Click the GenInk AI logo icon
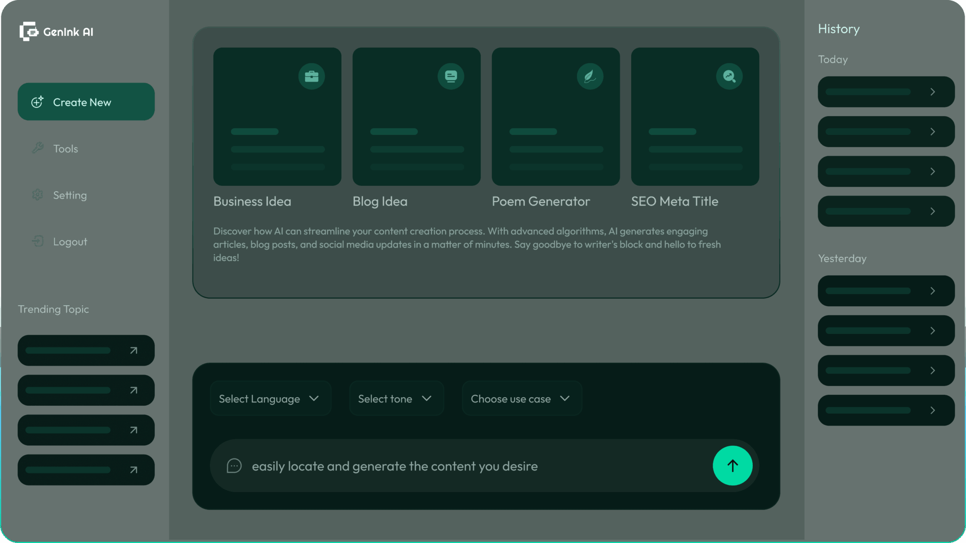Viewport: 966px width, 543px height. pyautogui.click(x=29, y=32)
